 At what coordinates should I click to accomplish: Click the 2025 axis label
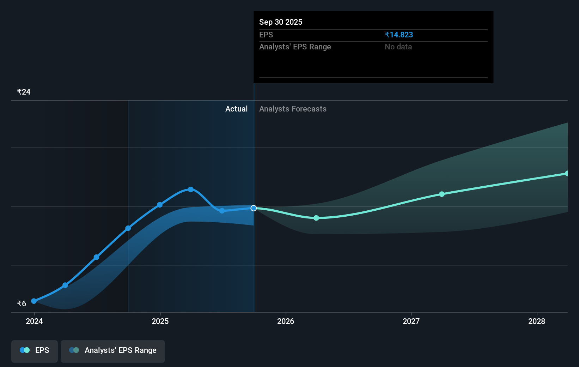(x=160, y=321)
